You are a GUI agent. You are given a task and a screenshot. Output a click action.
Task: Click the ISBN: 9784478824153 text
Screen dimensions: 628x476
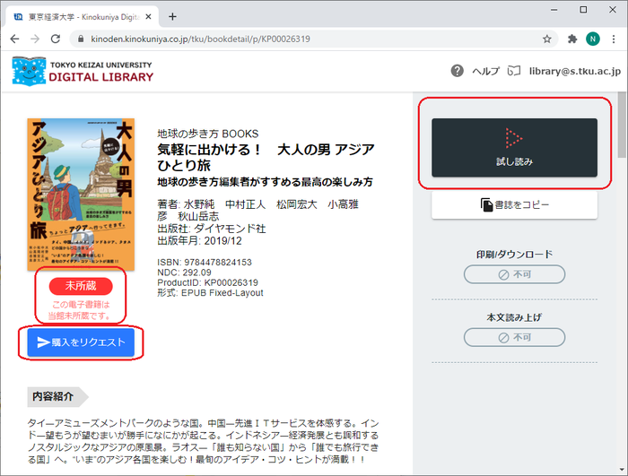205,263
